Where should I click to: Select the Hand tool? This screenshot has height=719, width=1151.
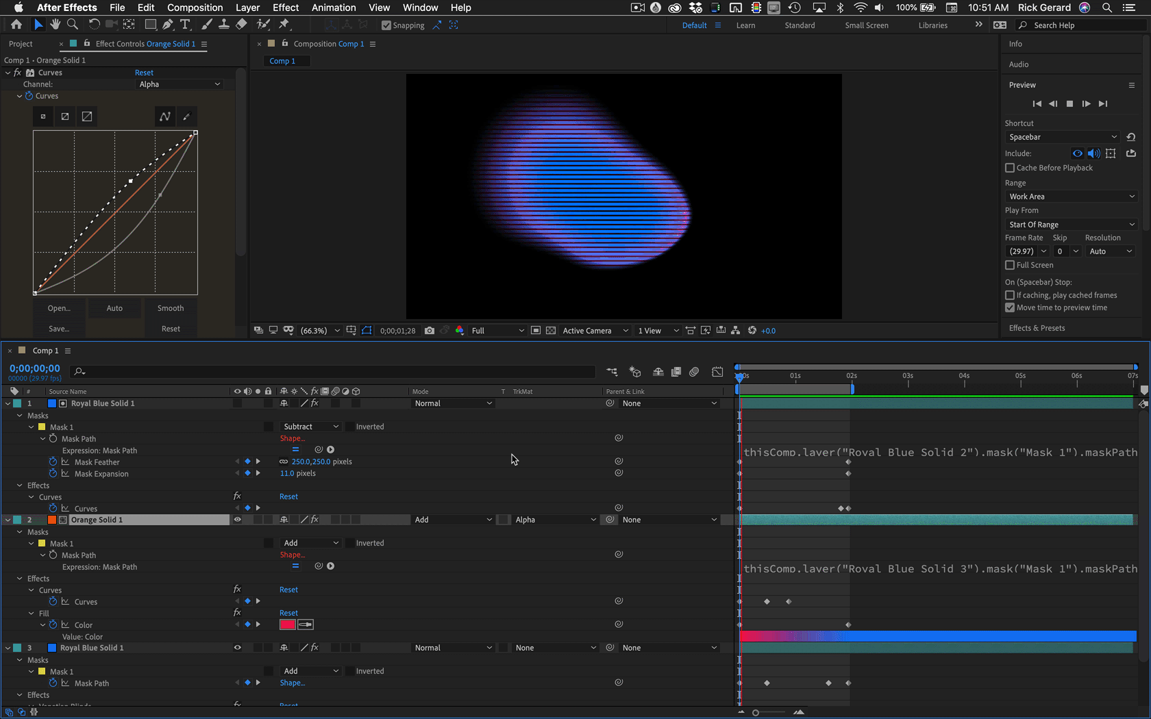click(x=55, y=25)
